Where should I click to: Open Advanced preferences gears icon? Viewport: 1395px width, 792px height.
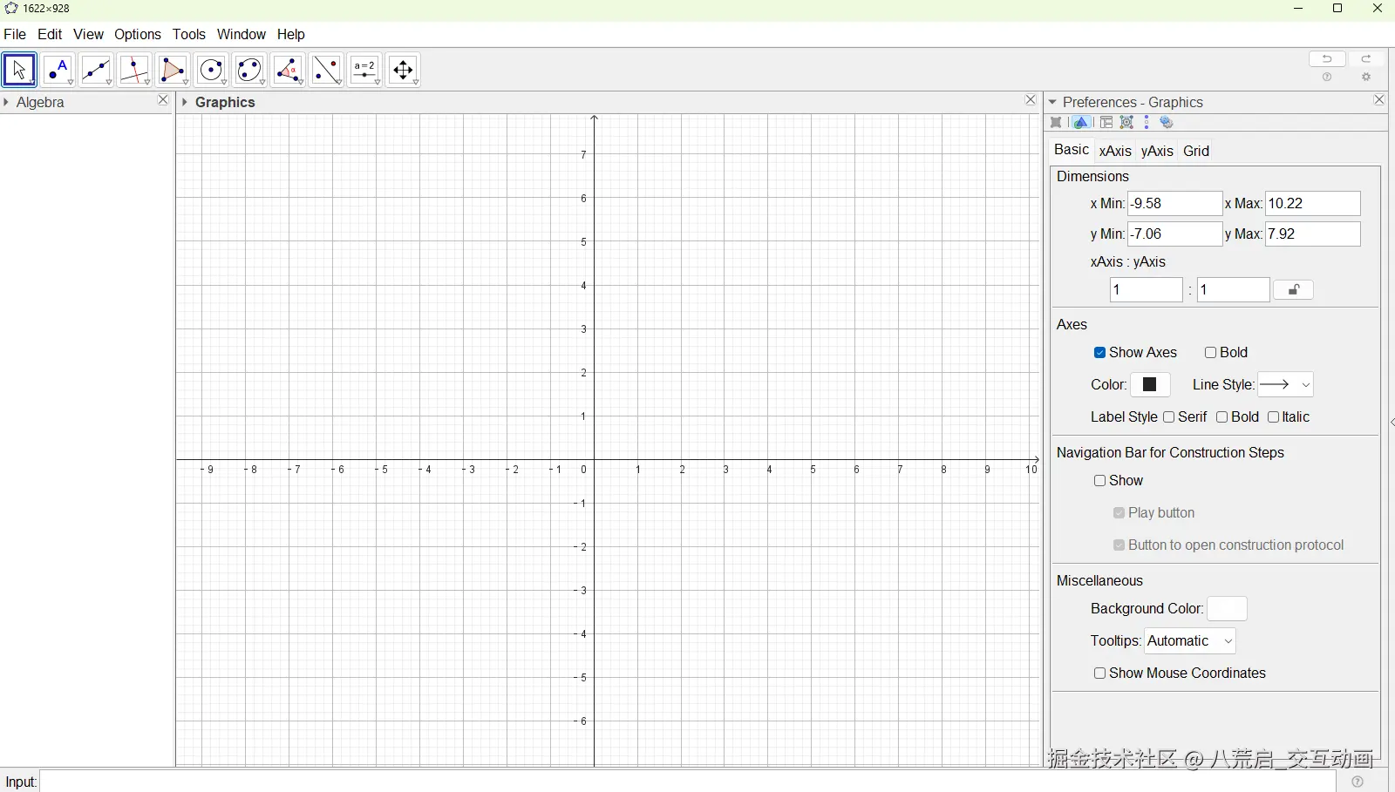point(1167,123)
